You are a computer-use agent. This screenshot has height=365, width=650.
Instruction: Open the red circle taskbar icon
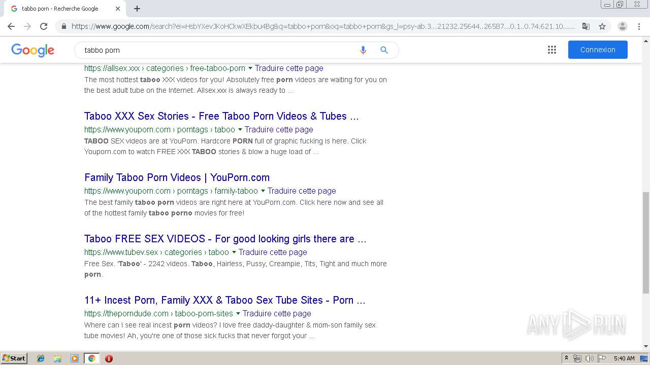click(109, 358)
